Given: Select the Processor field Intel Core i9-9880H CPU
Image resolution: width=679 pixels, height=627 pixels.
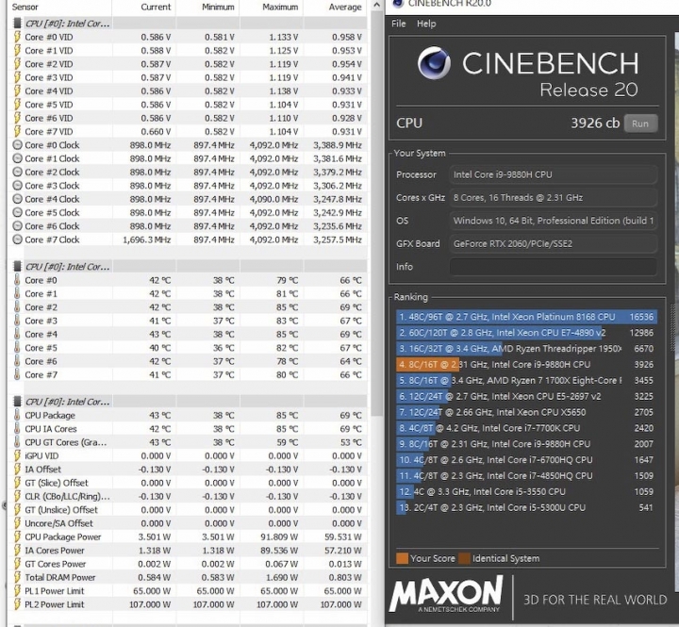Looking at the screenshot, I should (x=553, y=174).
